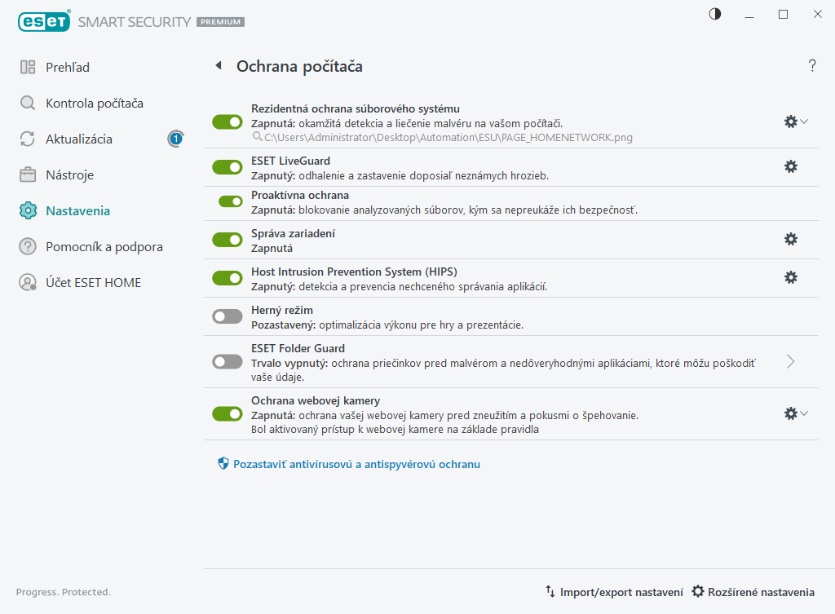Click the back arrow beside Ochrana počítača
The image size is (835, 614).
[x=219, y=66]
